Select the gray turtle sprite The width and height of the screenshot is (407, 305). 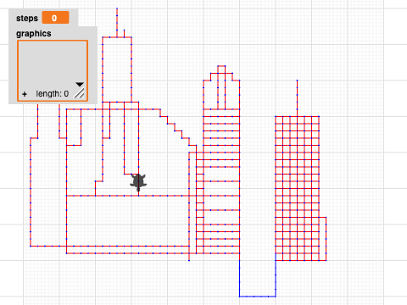pos(138,182)
